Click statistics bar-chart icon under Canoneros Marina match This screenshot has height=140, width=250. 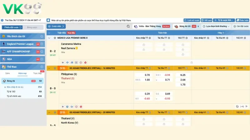click(x=72, y=63)
